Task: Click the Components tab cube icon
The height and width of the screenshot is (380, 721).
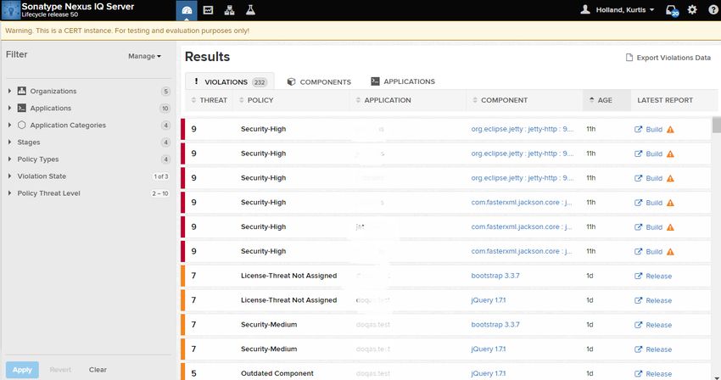Action: pos(291,81)
